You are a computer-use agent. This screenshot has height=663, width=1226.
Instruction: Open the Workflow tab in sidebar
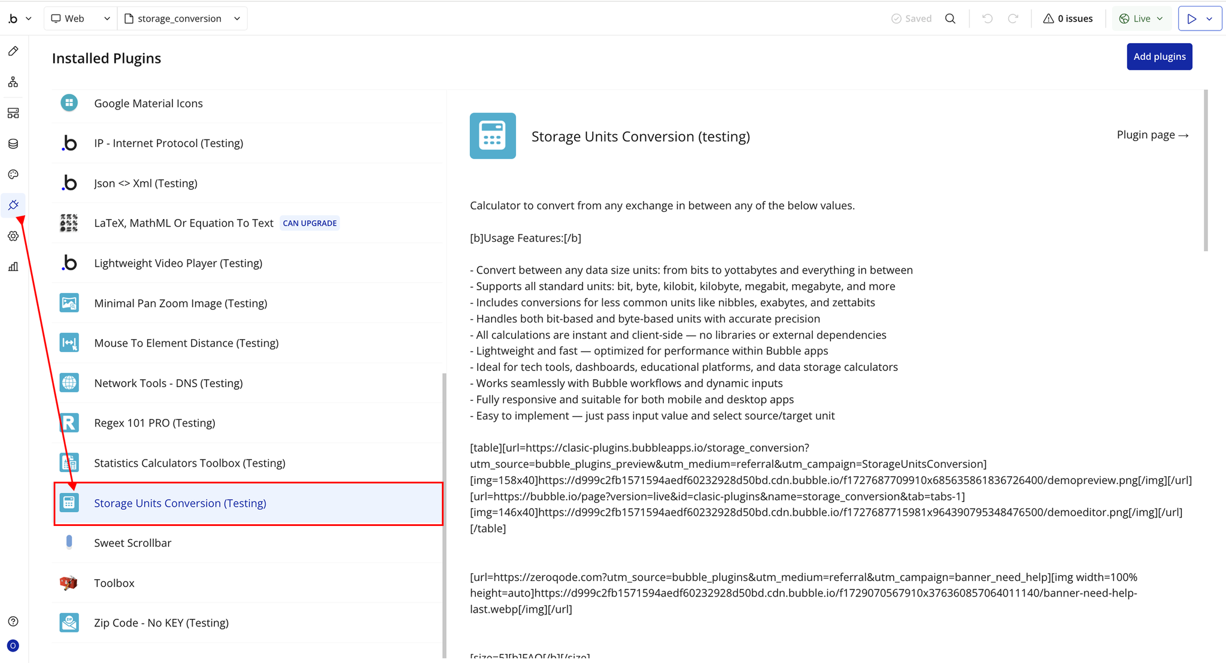pyautogui.click(x=13, y=82)
